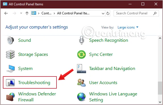Expand the chevron before Cont... breadcrumb
The image size is (163, 105).
pyautogui.click(x=39, y=13)
